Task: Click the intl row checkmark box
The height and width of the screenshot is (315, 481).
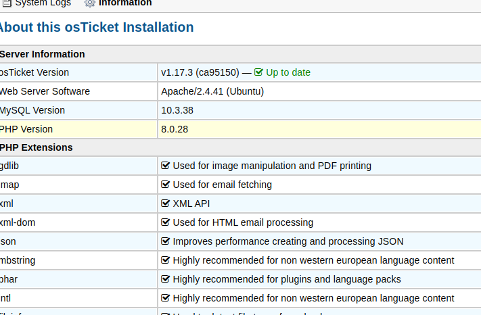Action: (x=165, y=298)
